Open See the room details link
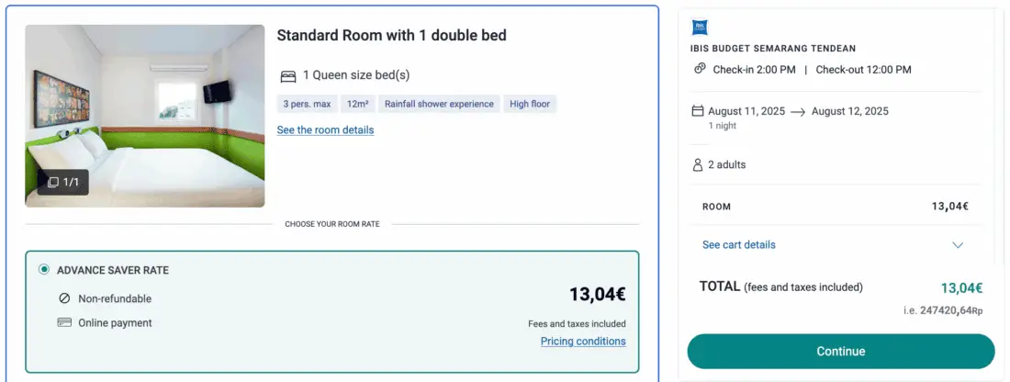1010x382 pixels. point(325,130)
